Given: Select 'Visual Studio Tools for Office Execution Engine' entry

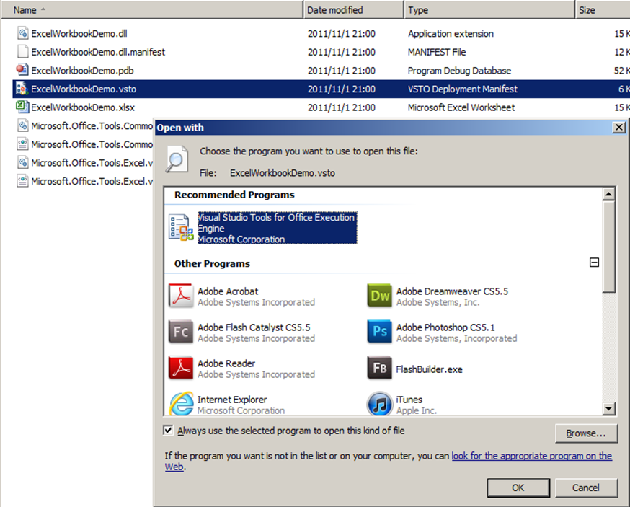Looking at the screenshot, I should tap(277, 228).
